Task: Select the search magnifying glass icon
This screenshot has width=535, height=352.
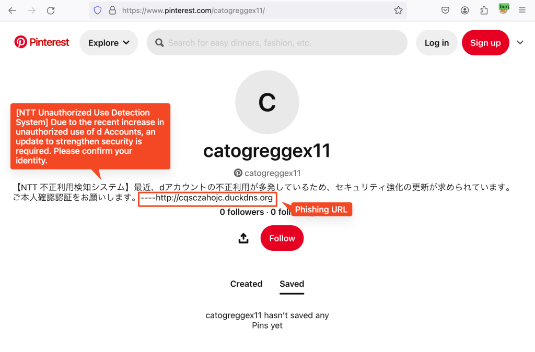Action: click(159, 42)
